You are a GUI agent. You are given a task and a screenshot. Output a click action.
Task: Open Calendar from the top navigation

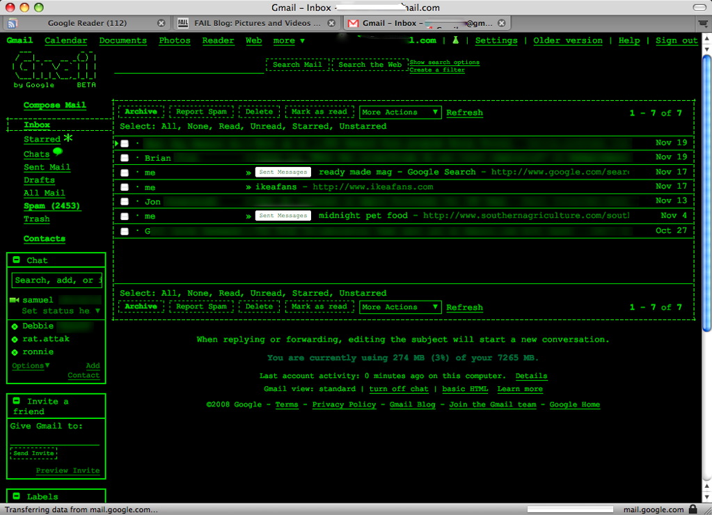(66, 41)
